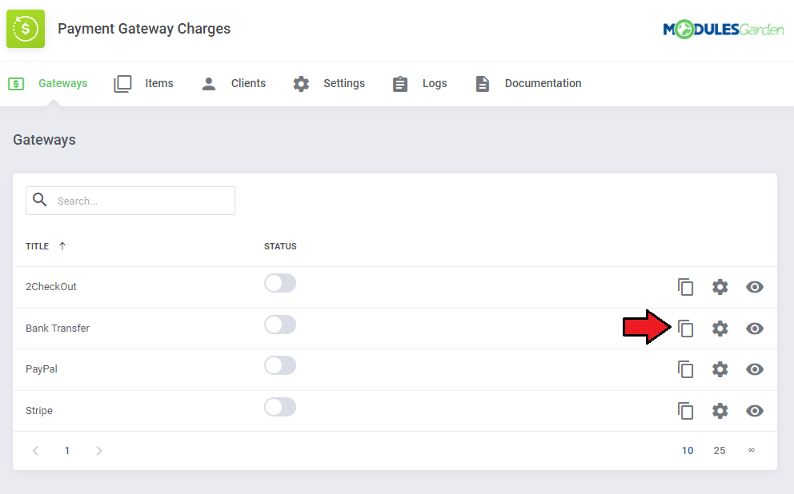Click the Gateways section heading
This screenshot has height=494, width=794.
44,140
